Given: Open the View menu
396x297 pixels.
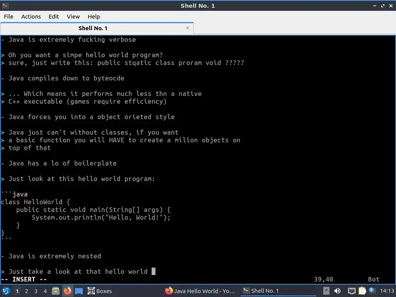Looking at the screenshot, I should (73, 17).
